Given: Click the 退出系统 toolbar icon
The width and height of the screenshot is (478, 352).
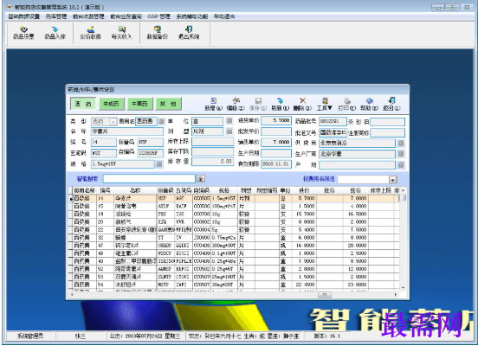Looking at the screenshot, I should 189,33.
